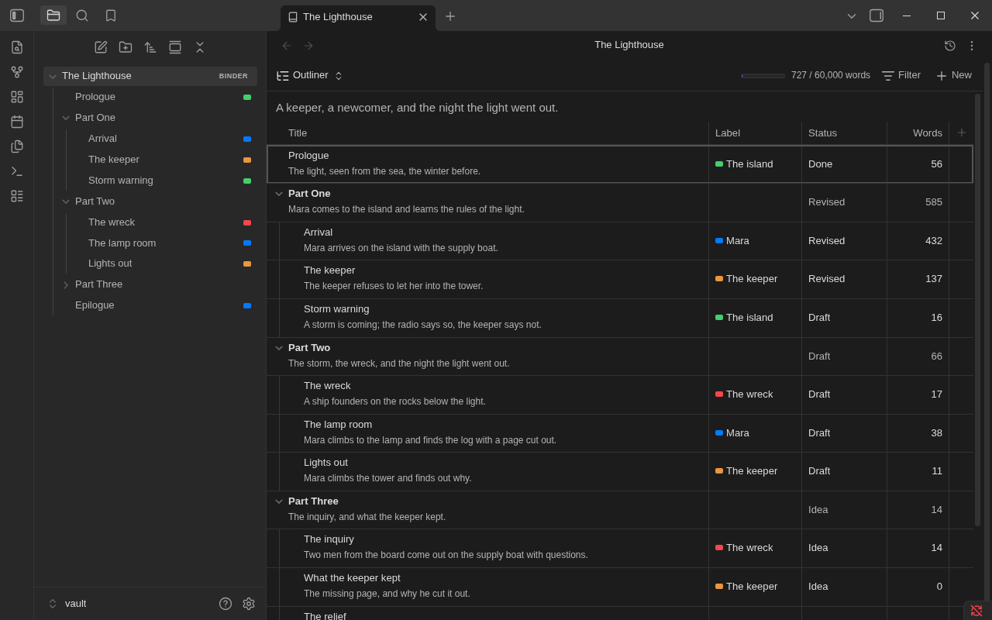Collapse all items in the sidebar tree

[x=200, y=47]
